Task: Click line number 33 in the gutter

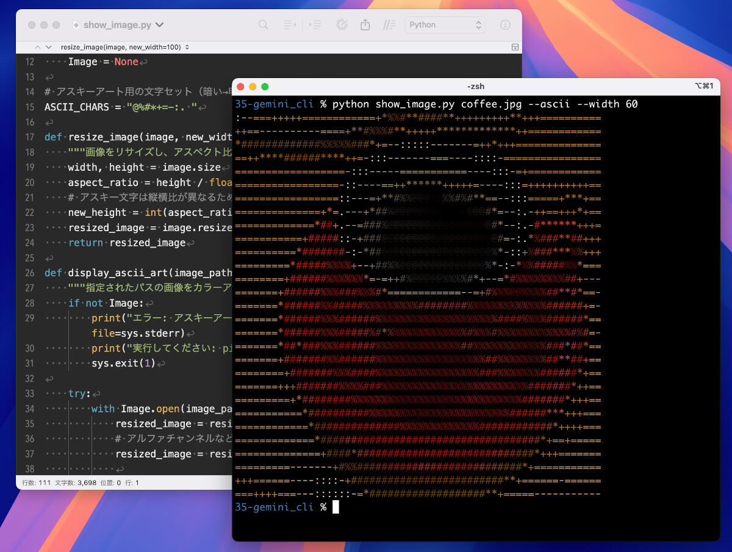Action: (x=29, y=393)
